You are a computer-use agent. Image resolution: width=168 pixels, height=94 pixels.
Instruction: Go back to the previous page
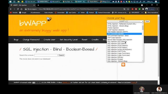pyautogui.click(x=11, y=9)
